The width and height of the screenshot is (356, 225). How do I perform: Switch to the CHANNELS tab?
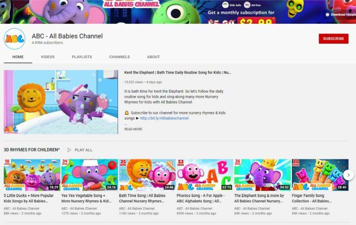pyautogui.click(x=119, y=57)
